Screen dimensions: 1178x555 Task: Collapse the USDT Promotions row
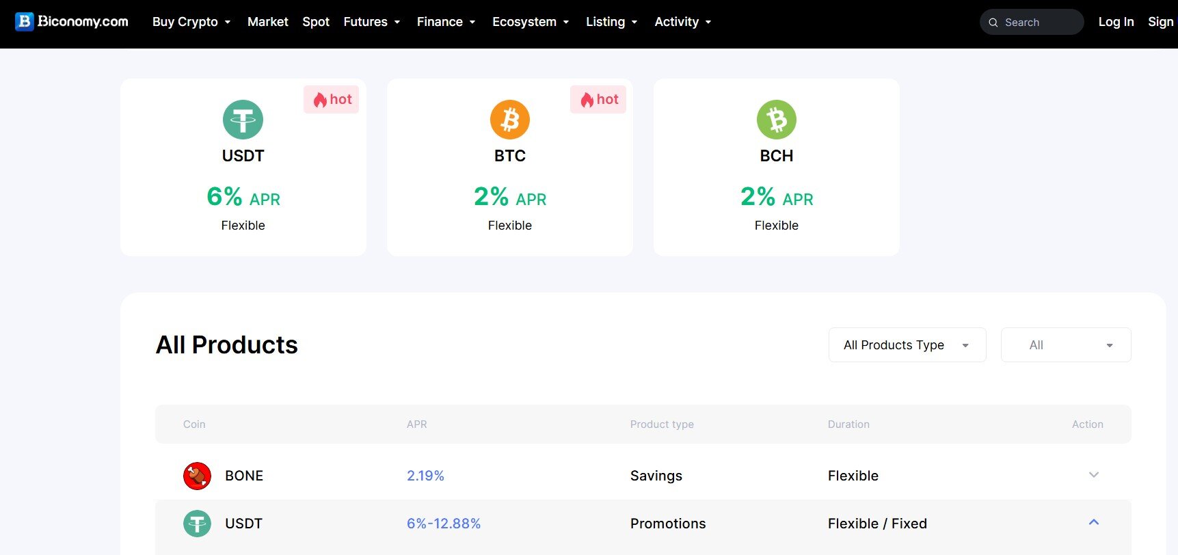(1093, 522)
